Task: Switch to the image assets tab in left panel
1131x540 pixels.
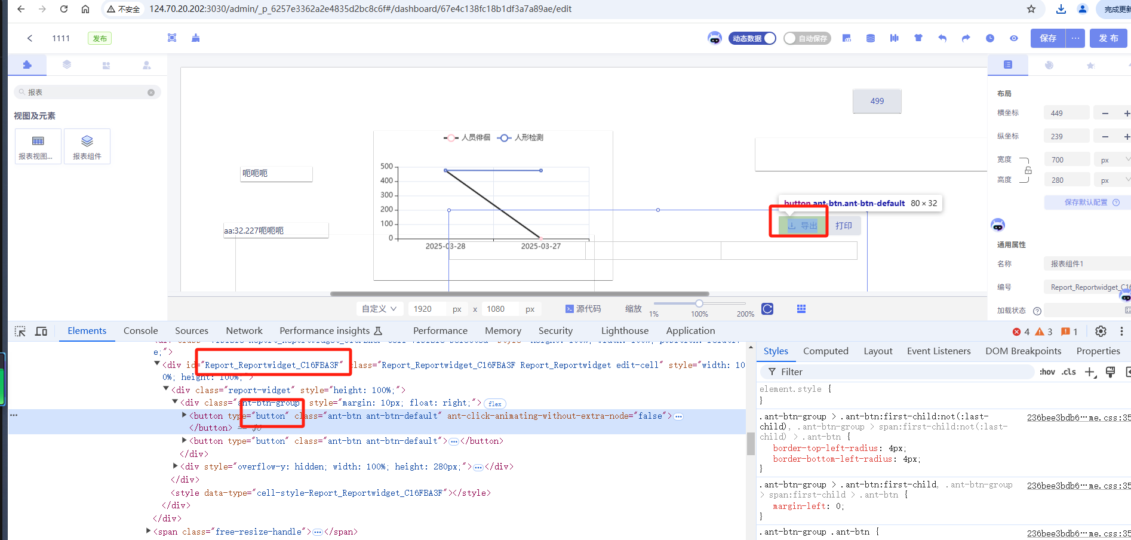Action: [x=106, y=65]
